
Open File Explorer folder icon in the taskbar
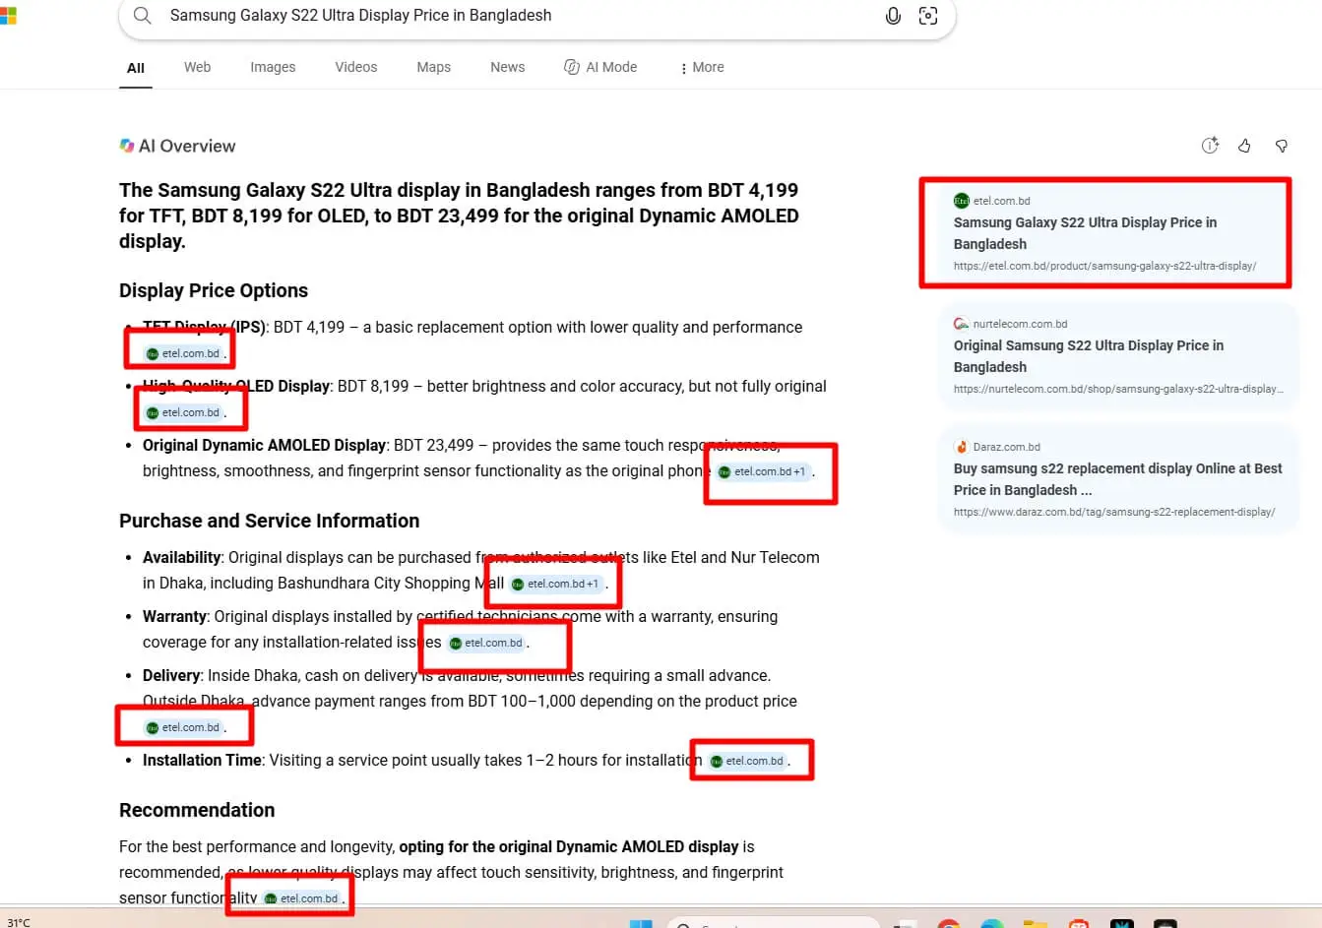tap(1035, 923)
